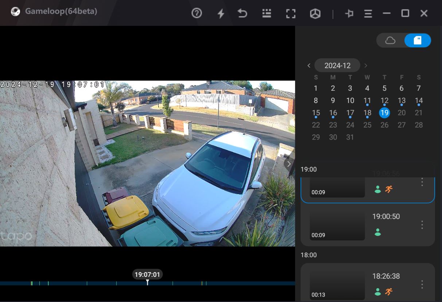Select December 16 in the calendar
Viewport: 442px width, 302px height.
(333, 113)
